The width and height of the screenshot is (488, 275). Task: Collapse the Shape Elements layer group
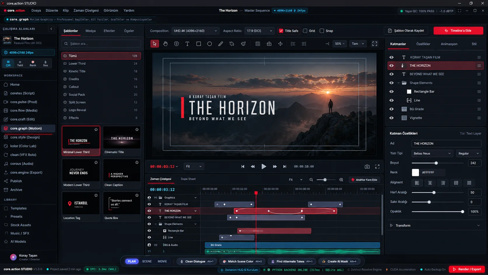[x=398, y=83]
